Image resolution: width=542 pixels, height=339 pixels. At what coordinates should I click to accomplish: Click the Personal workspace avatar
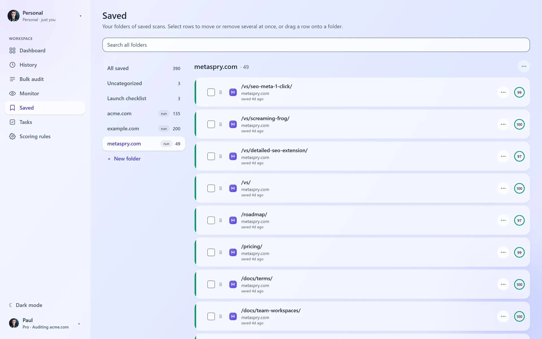(14, 16)
